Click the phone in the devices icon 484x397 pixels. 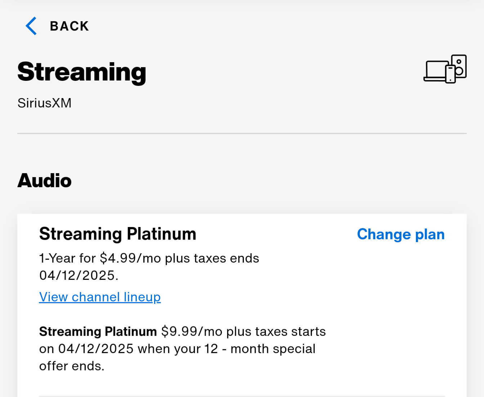451,74
